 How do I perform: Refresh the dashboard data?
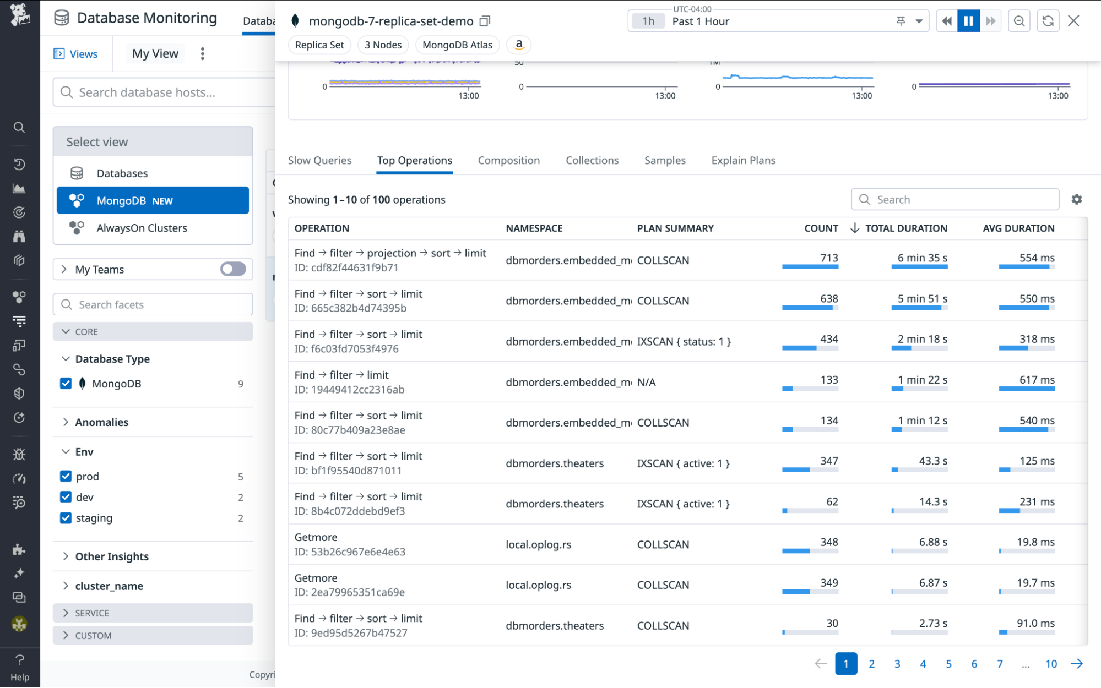click(x=1048, y=20)
